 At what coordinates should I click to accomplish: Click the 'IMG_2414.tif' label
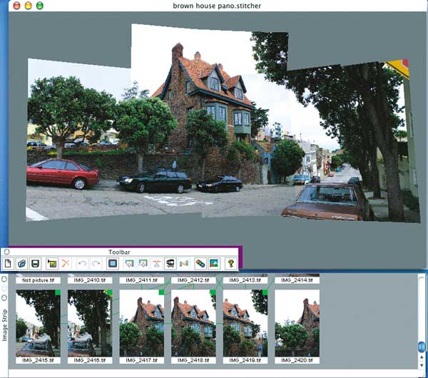pos(297,280)
